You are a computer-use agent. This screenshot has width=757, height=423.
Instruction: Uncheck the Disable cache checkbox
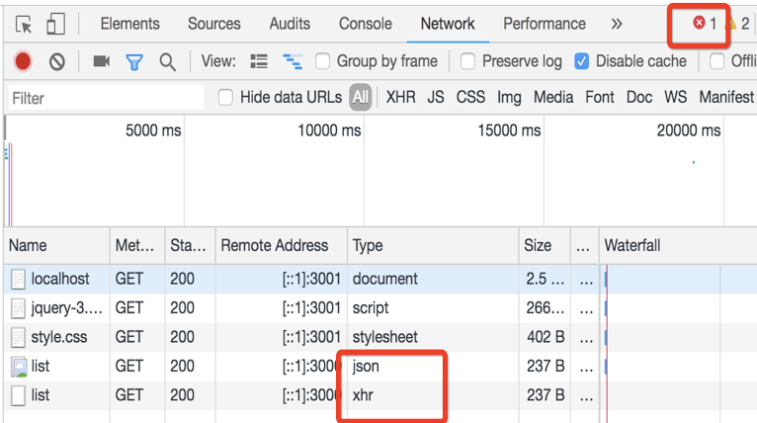point(582,61)
